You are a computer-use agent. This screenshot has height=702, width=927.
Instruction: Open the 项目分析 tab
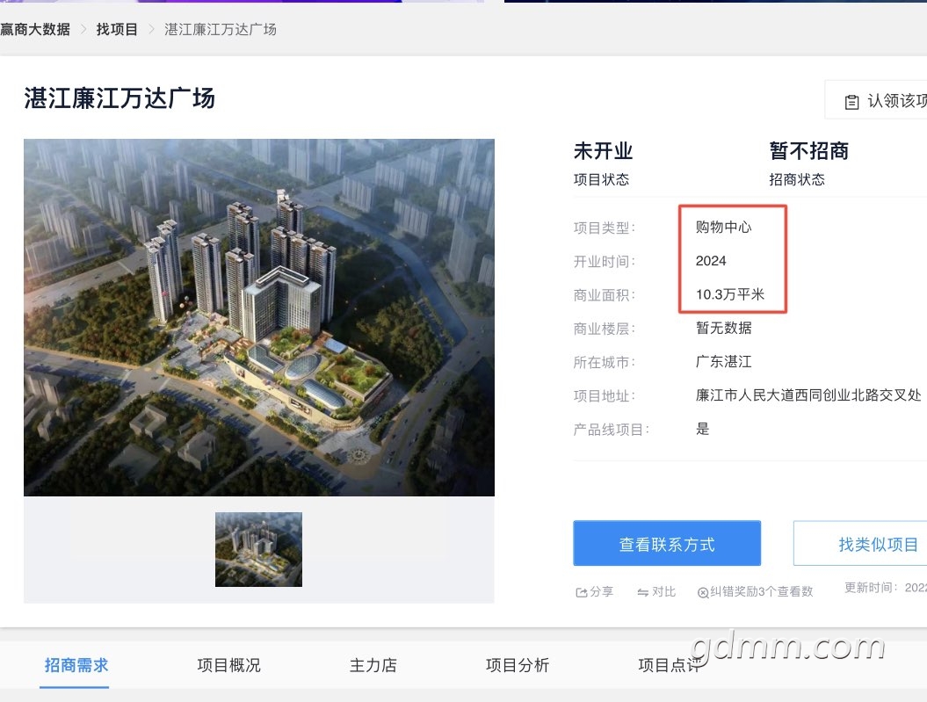click(x=518, y=665)
